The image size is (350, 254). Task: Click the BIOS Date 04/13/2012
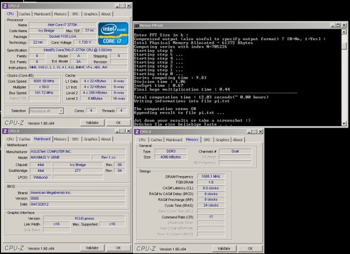click(x=78, y=204)
